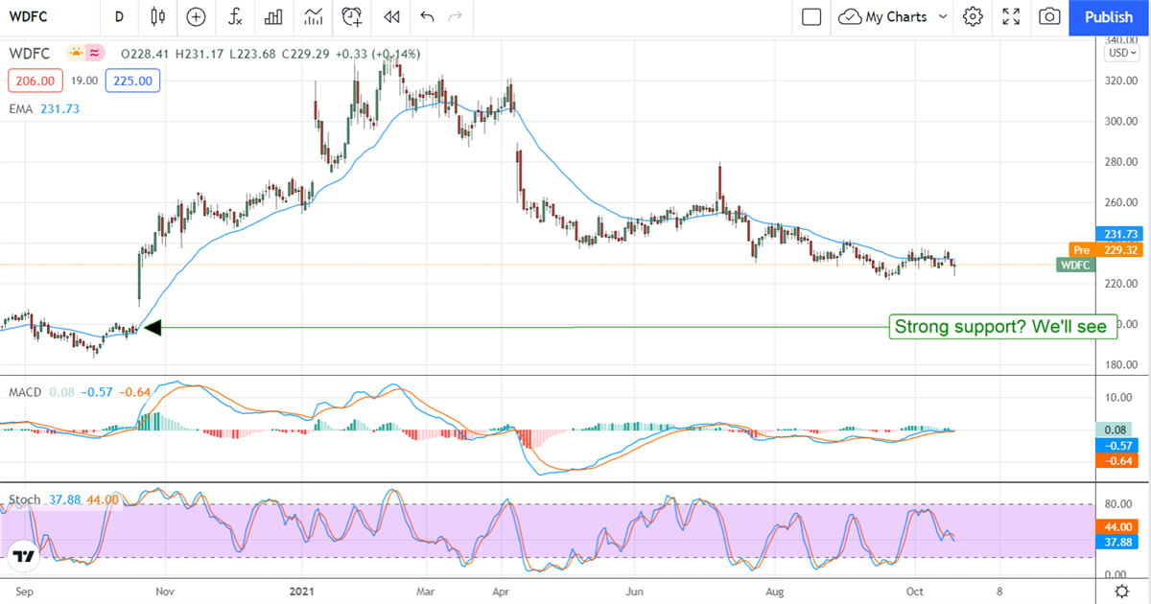Click the My Charts layout name

click(x=896, y=16)
